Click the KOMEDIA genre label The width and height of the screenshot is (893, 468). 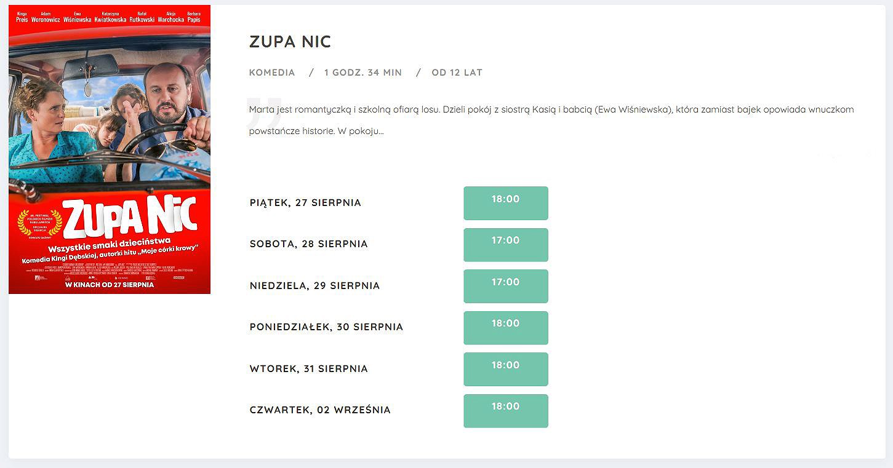pos(272,73)
